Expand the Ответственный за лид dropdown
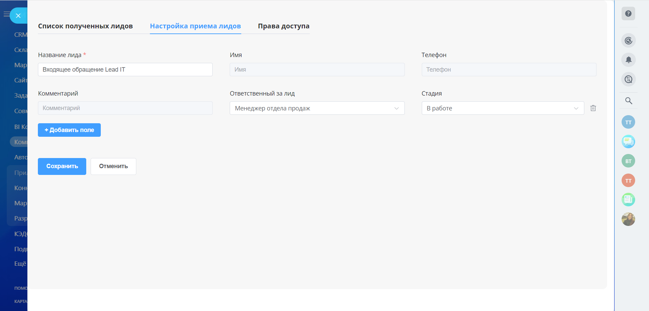The height and width of the screenshot is (311, 649). point(317,108)
